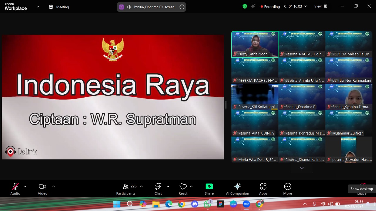Select peserta_Uswatun Hasa video tile

[x=349, y=150]
